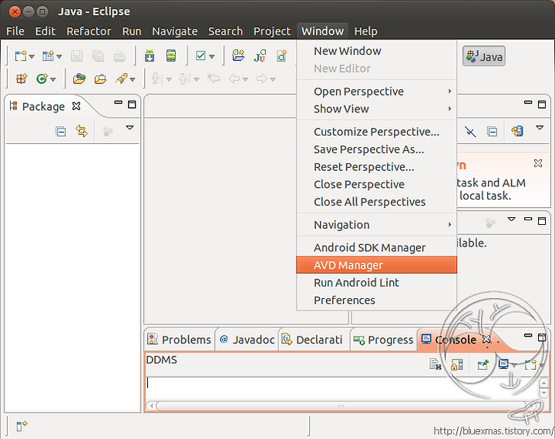Image resolution: width=555 pixels, height=439 pixels.
Task: Open the File menu
Action: [x=15, y=31]
